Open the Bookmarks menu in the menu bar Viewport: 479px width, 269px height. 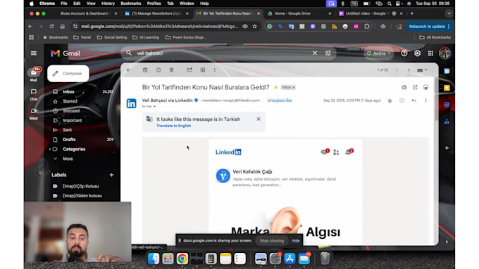(131, 4)
